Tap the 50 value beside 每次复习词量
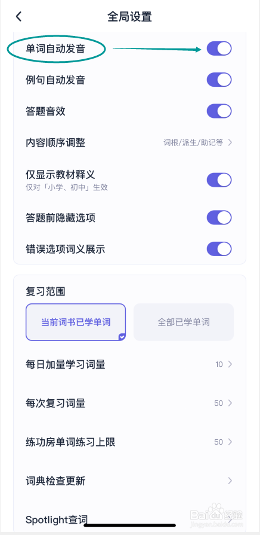The image size is (260, 535). tap(218, 403)
